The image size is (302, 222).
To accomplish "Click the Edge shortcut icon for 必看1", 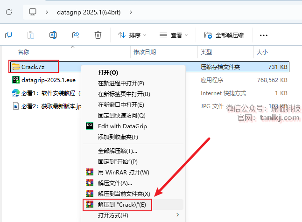I will pyautogui.click(x=16, y=93).
